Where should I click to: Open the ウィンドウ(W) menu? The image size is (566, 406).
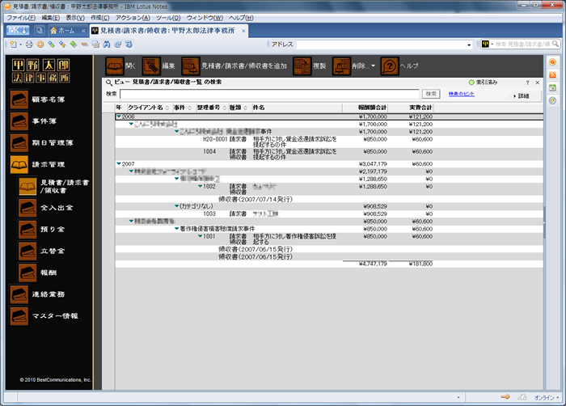(205, 18)
